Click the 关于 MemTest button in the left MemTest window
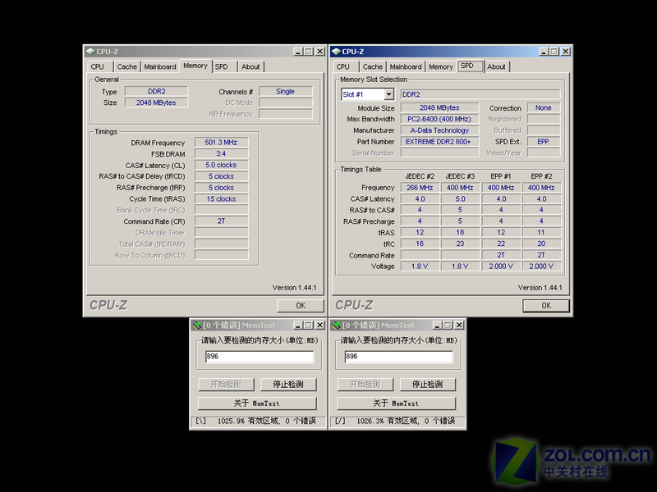 click(x=257, y=403)
